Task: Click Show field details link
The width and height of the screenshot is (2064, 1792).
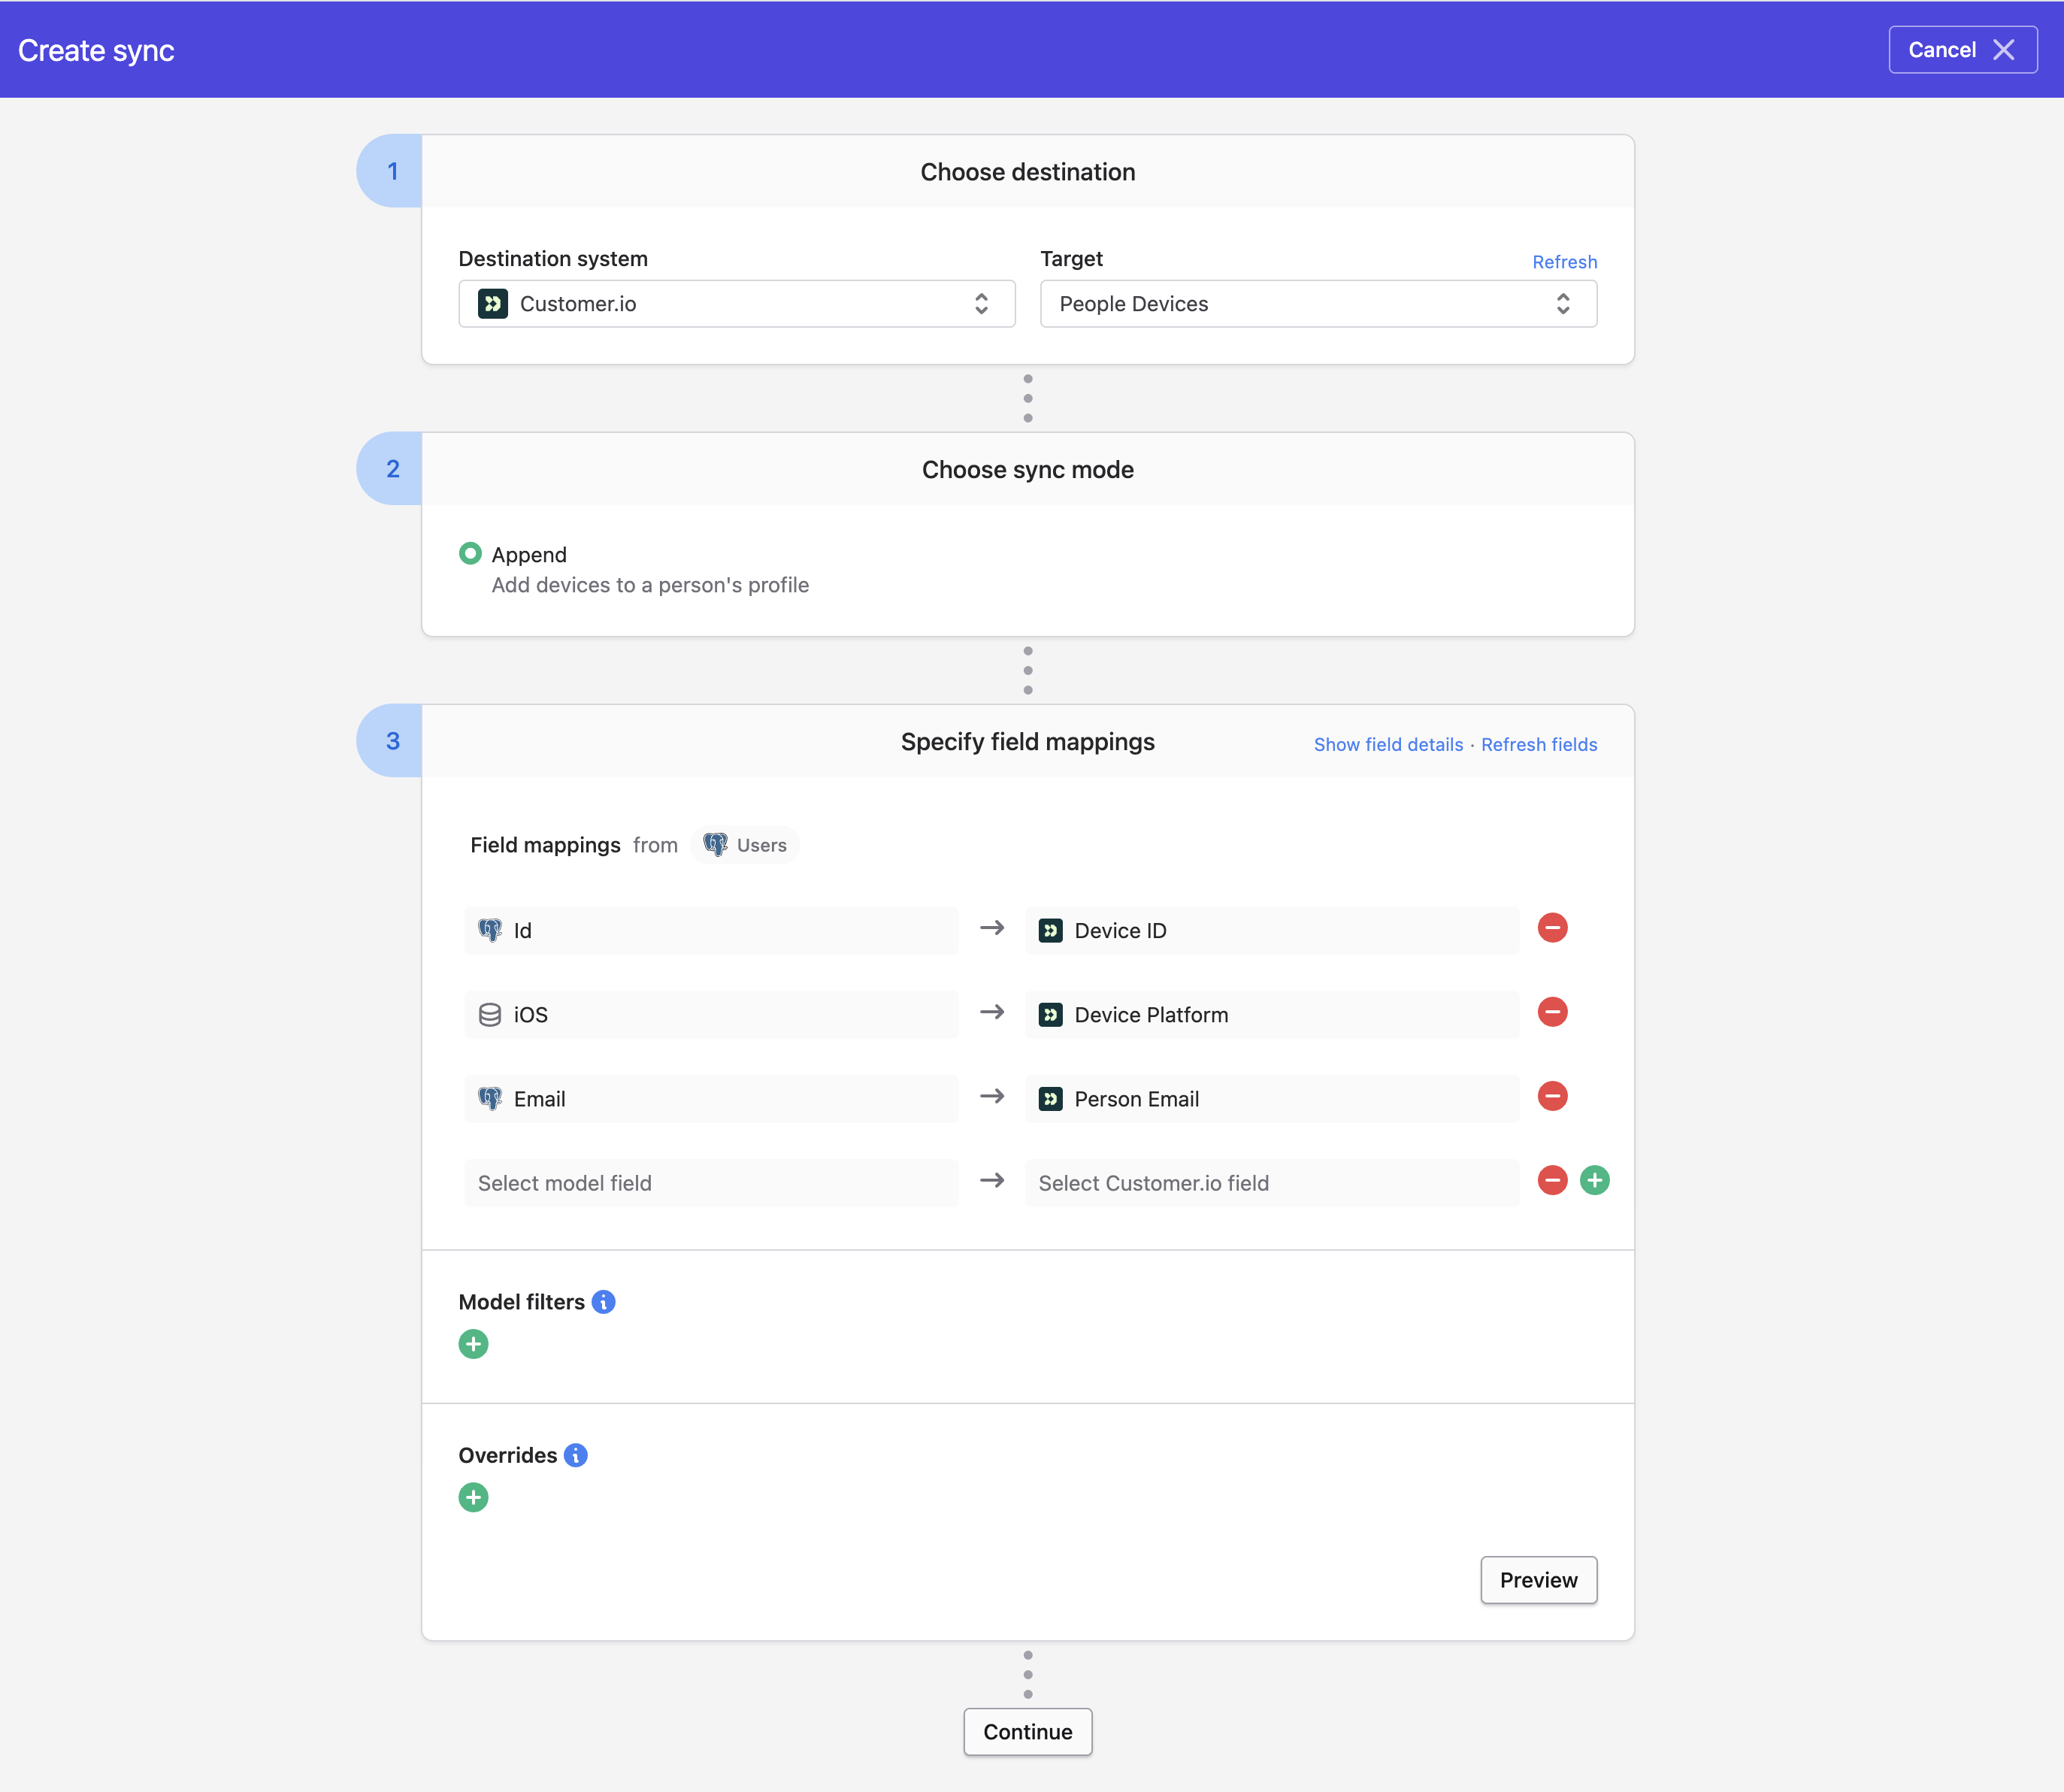Action: tap(1387, 744)
